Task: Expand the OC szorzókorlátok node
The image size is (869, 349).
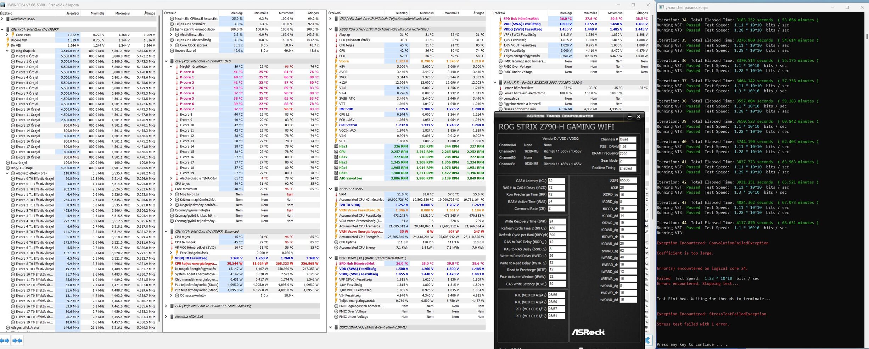Action: click(171, 295)
